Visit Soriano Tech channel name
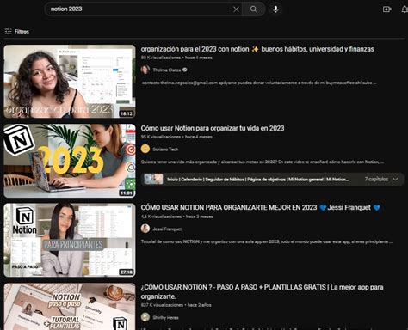The image size is (408, 330). [x=165, y=150]
